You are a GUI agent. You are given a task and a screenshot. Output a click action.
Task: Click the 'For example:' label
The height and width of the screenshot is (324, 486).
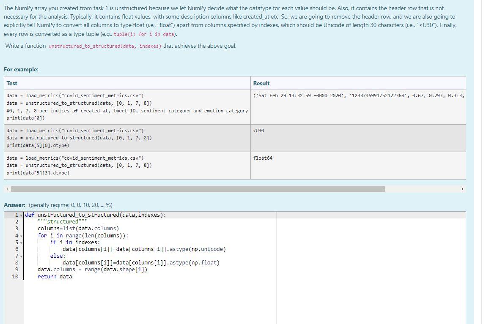(x=21, y=69)
